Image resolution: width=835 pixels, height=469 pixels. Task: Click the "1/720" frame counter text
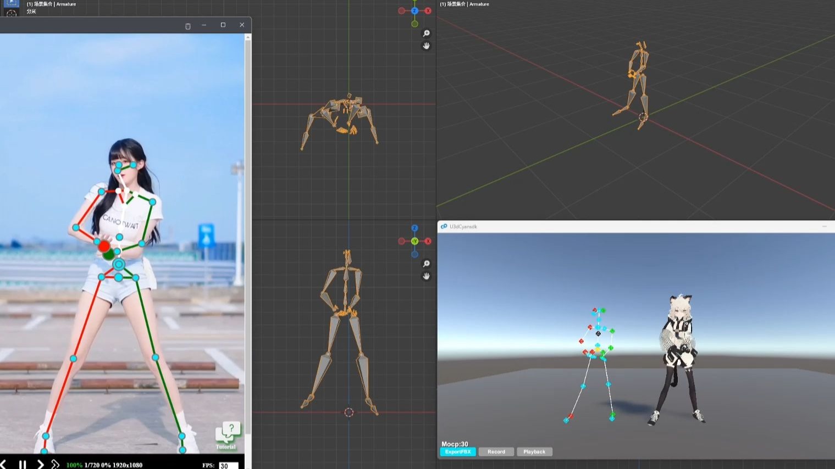tap(92, 465)
